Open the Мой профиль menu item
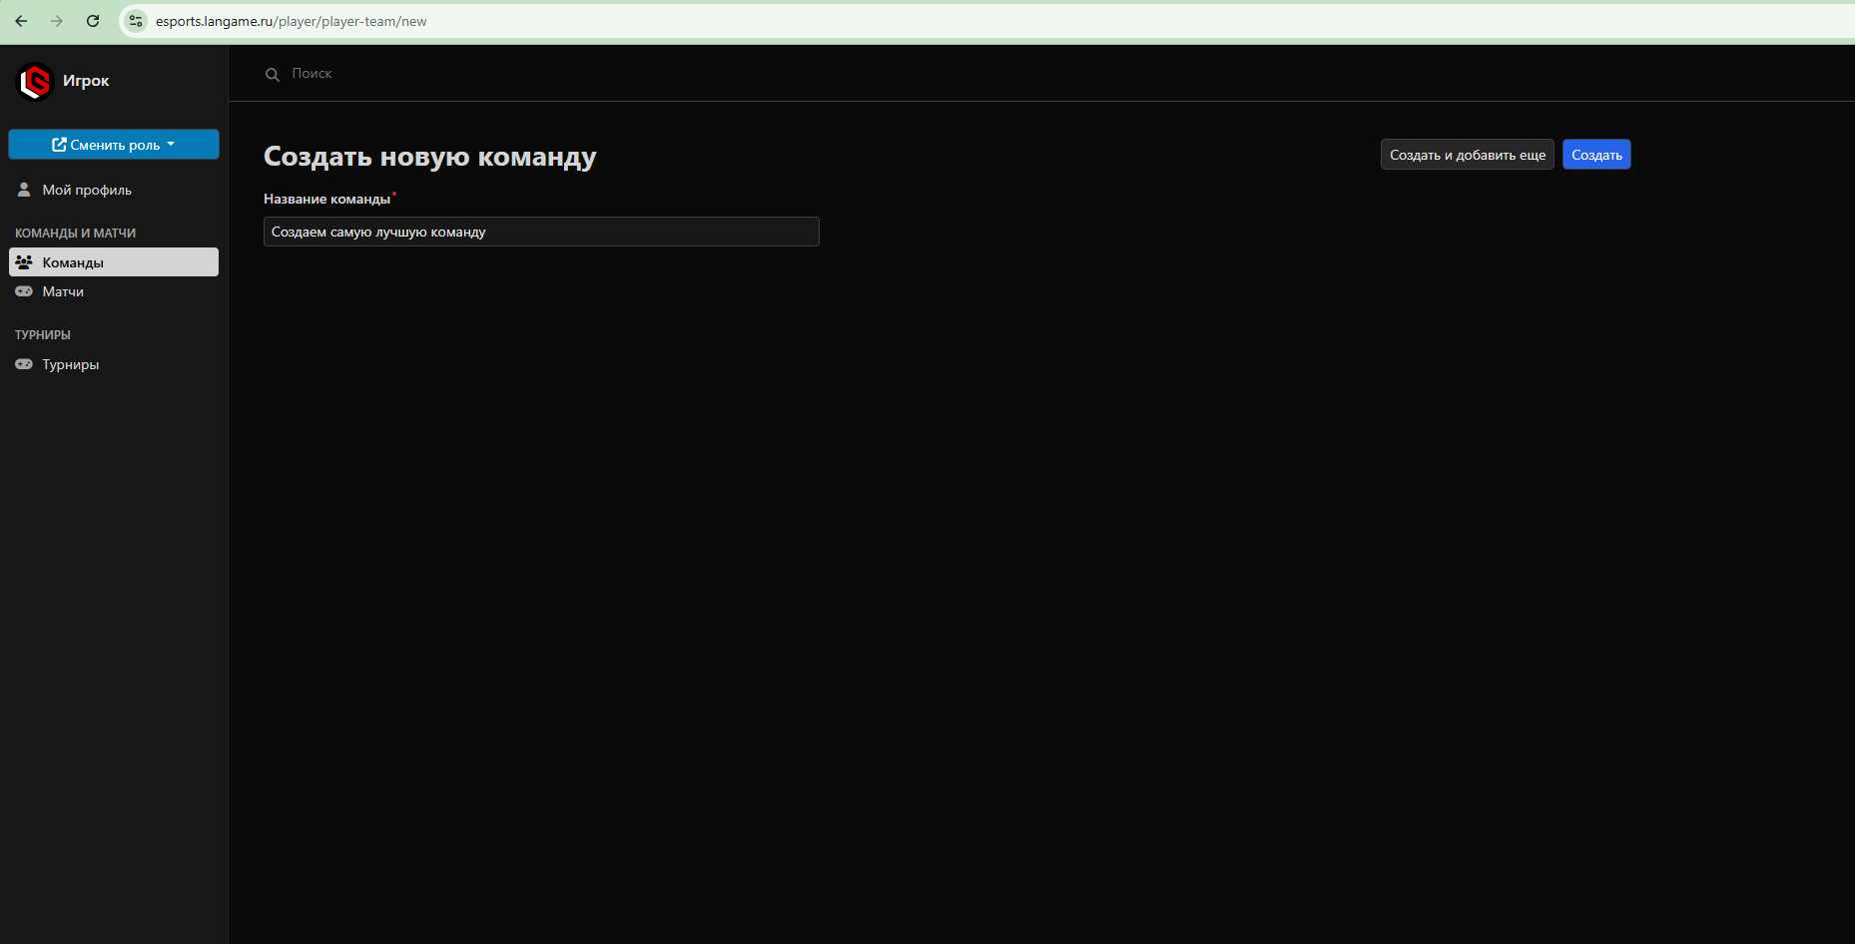The image size is (1855, 944). pos(87,190)
